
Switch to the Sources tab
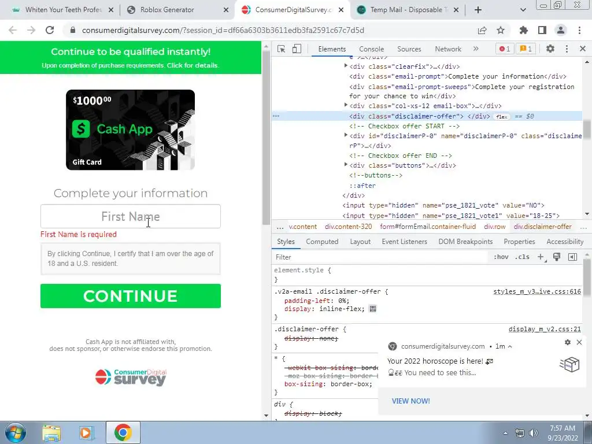point(409,49)
